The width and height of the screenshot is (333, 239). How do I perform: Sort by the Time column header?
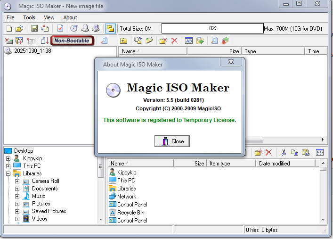point(316,51)
